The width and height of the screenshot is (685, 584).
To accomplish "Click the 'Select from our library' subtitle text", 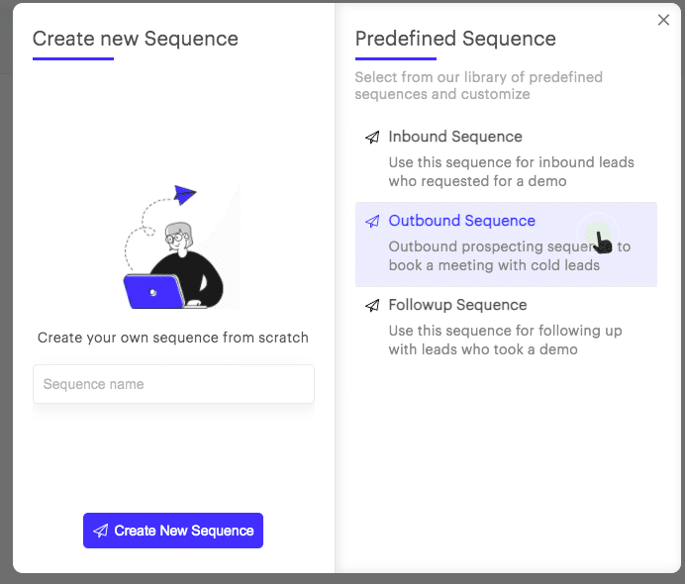I will point(478,85).
